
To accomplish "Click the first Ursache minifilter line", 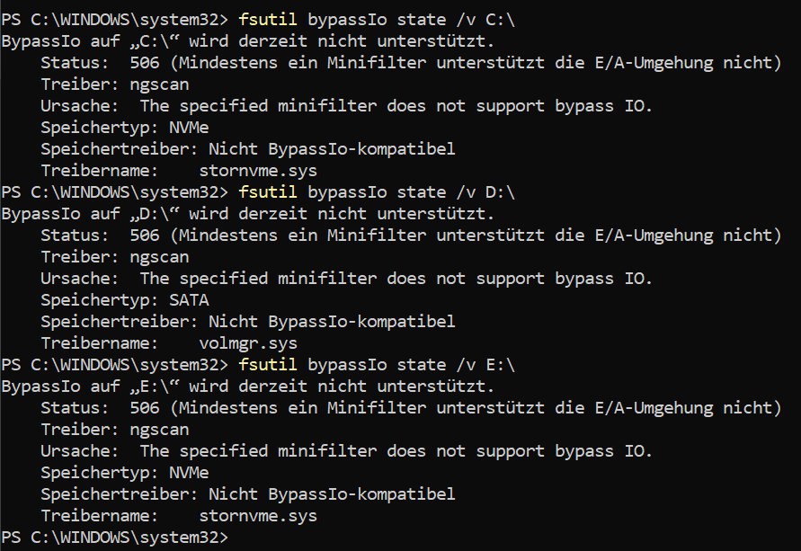I will 346,106.
